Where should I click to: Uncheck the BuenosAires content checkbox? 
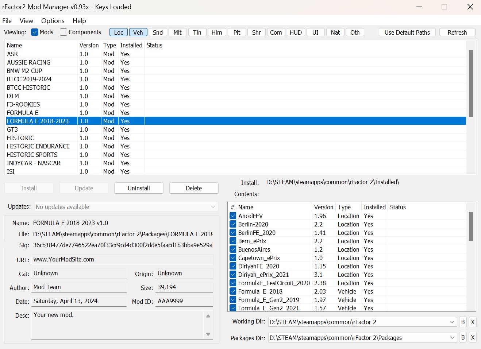pos(233,249)
